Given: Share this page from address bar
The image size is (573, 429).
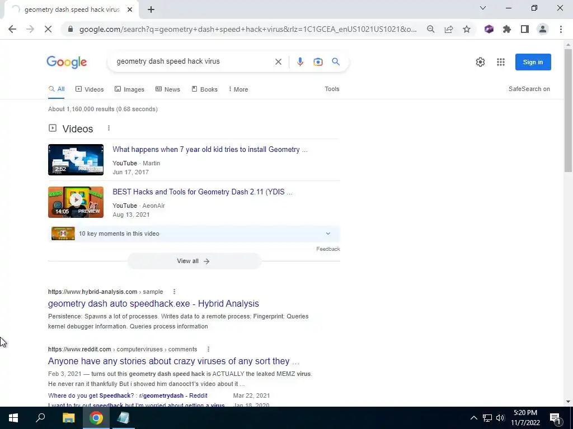Looking at the screenshot, I should pyautogui.click(x=449, y=29).
